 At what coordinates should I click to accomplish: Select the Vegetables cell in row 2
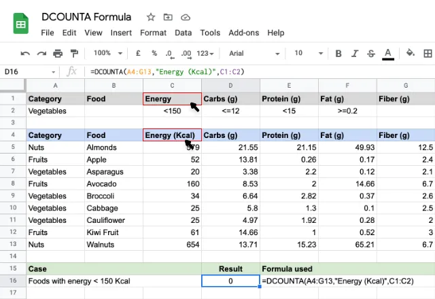[x=56, y=111]
